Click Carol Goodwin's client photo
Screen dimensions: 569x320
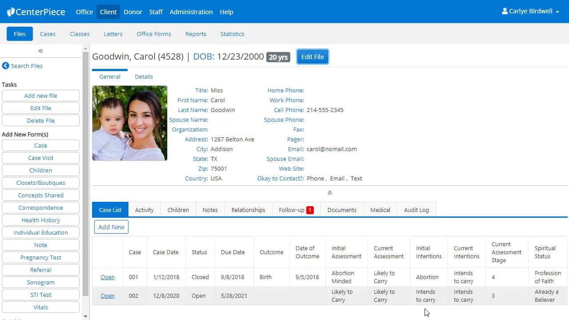pyautogui.click(x=130, y=123)
